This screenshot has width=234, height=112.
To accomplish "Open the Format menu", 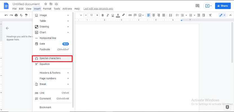I will pyautogui.click(x=47, y=9).
